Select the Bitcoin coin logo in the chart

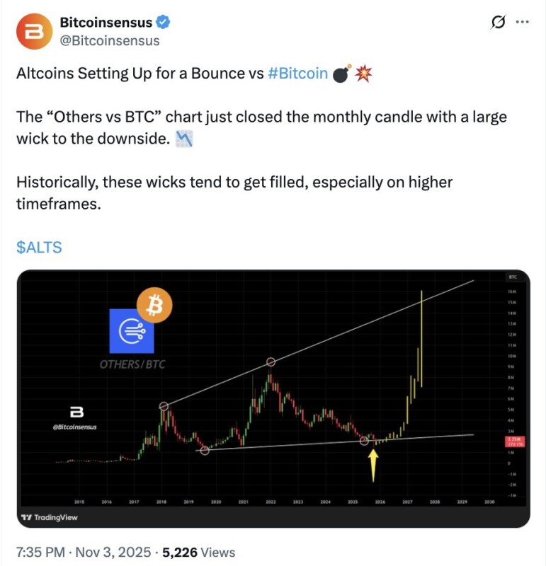(154, 306)
